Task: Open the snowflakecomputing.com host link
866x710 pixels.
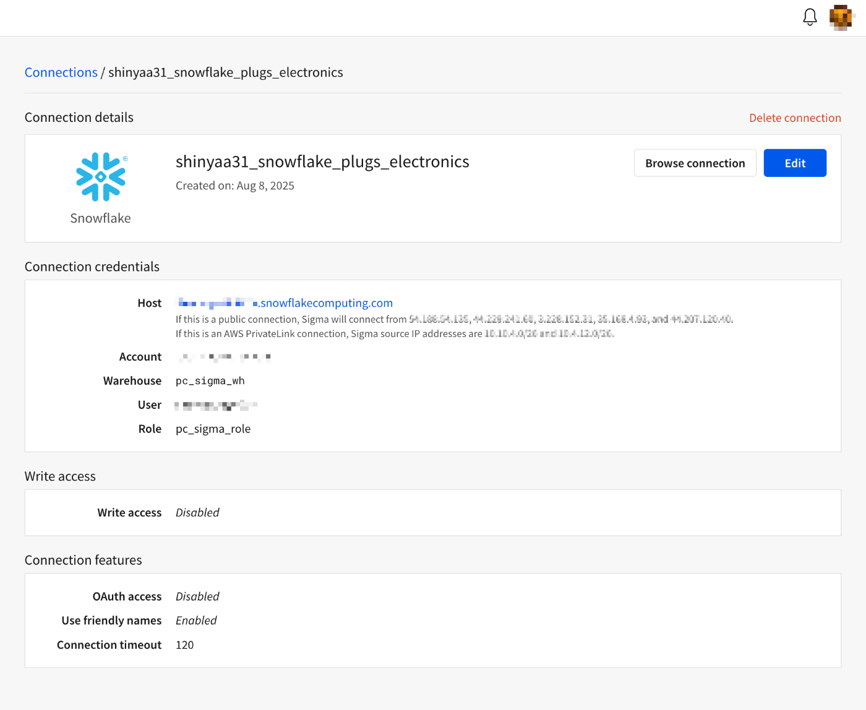Action: (x=285, y=303)
